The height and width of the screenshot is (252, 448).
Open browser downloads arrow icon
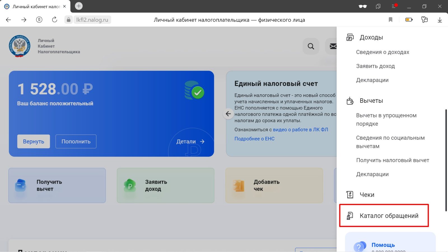(x=440, y=20)
